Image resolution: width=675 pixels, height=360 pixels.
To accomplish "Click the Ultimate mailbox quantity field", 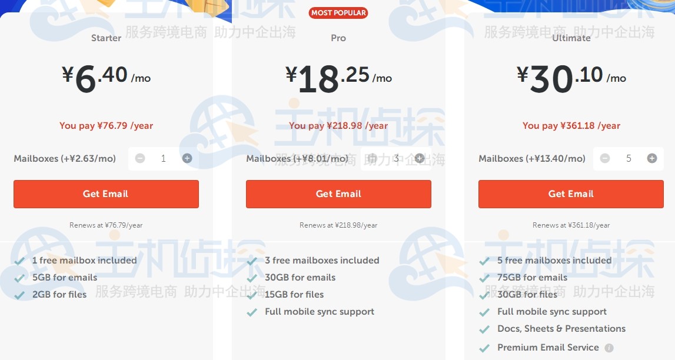I will click(x=629, y=158).
